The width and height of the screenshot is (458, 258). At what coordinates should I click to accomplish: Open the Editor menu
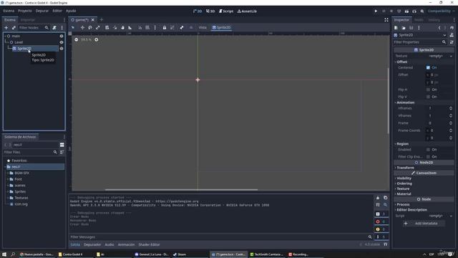(57, 11)
